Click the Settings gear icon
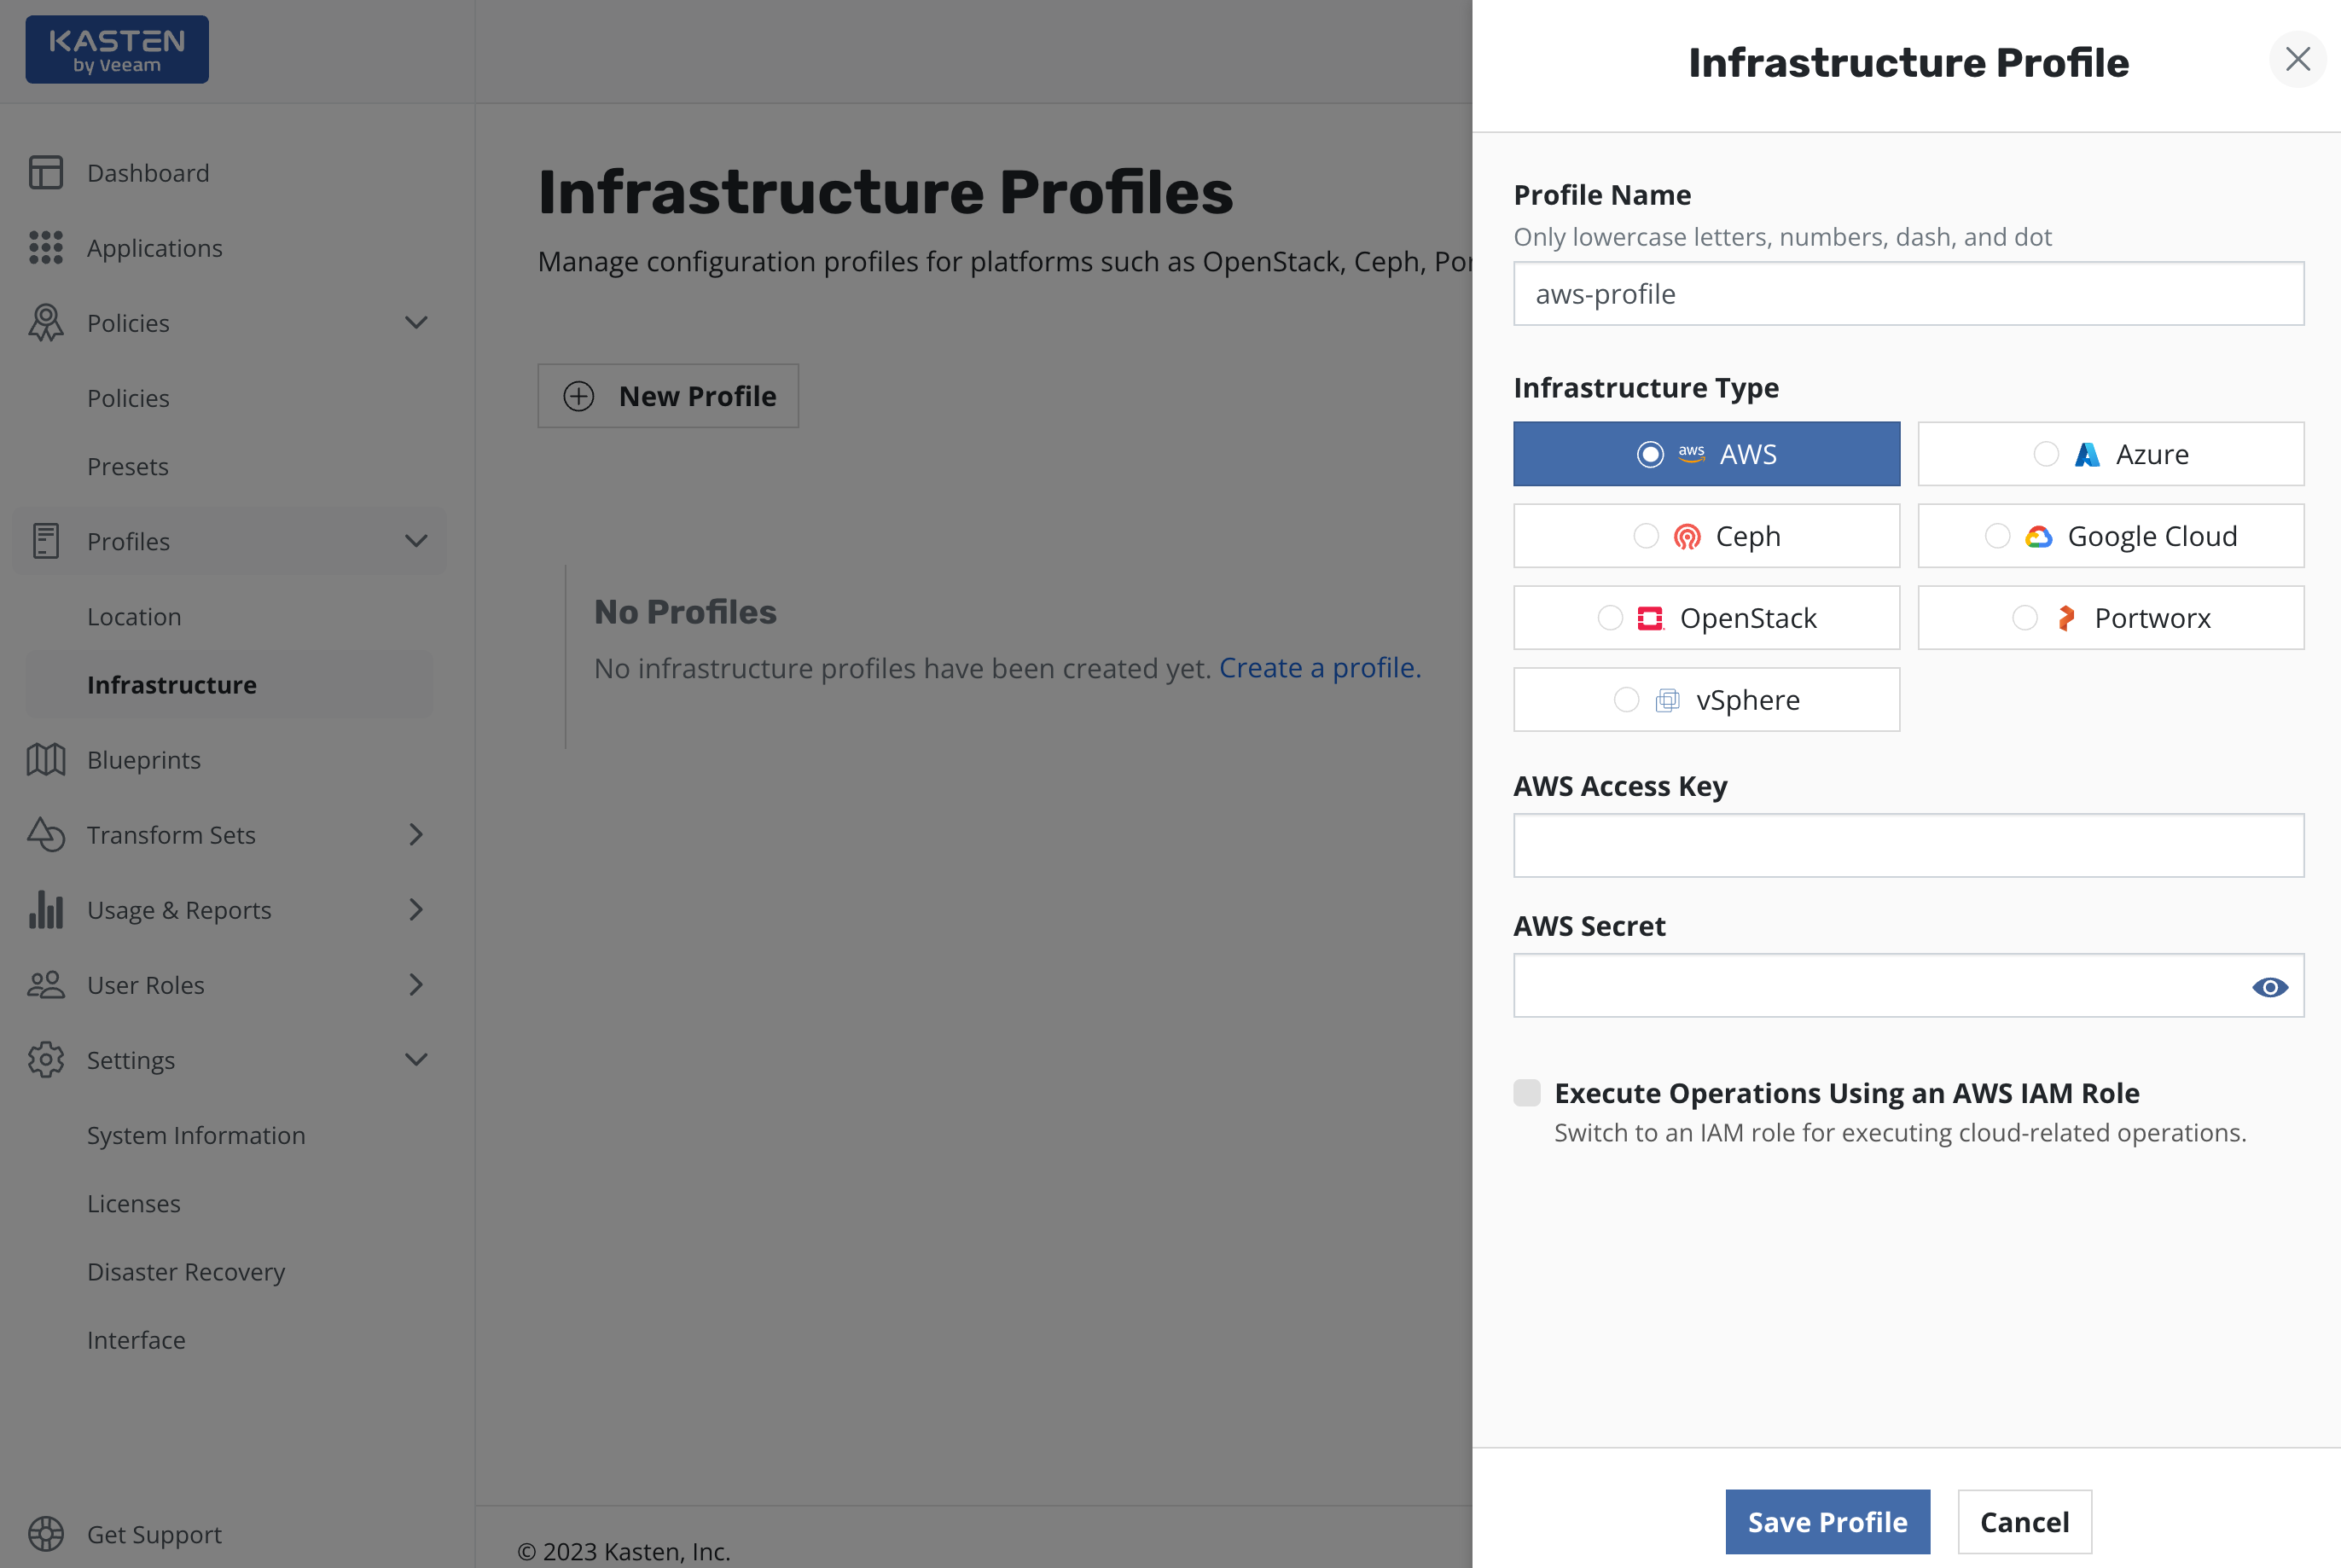 (46, 1060)
